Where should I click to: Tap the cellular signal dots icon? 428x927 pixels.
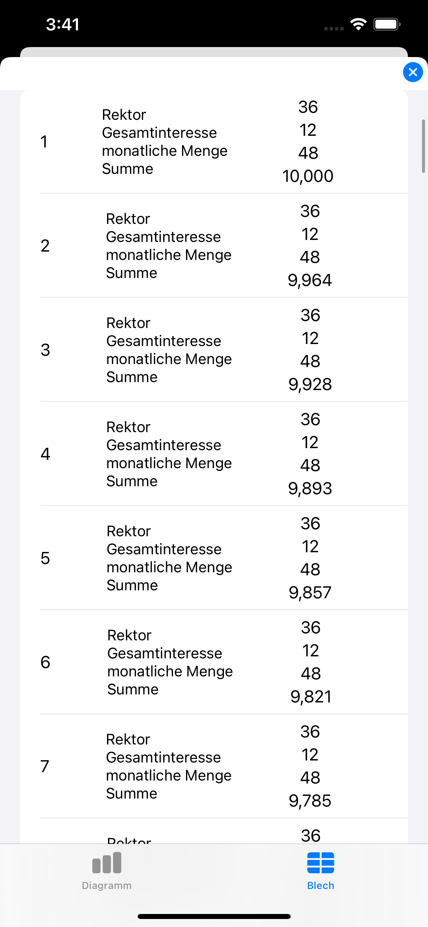(334, 28)
